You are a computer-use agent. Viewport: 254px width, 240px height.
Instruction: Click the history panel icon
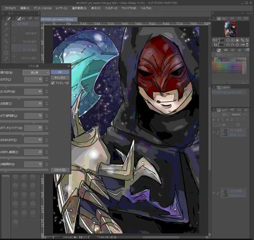point(219,88)
